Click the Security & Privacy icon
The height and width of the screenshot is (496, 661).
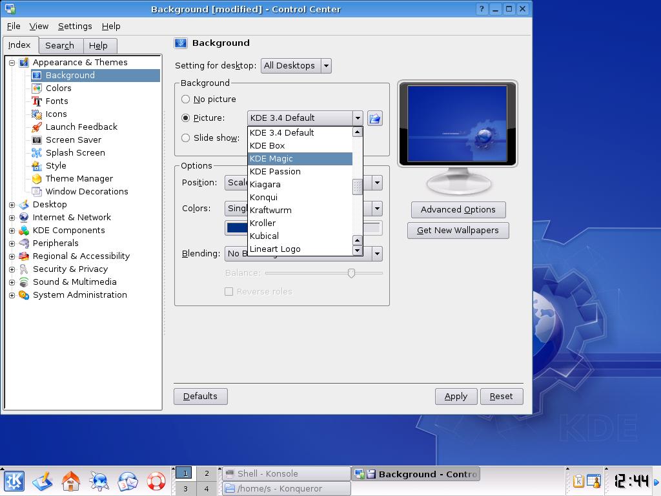pos(24,269)
